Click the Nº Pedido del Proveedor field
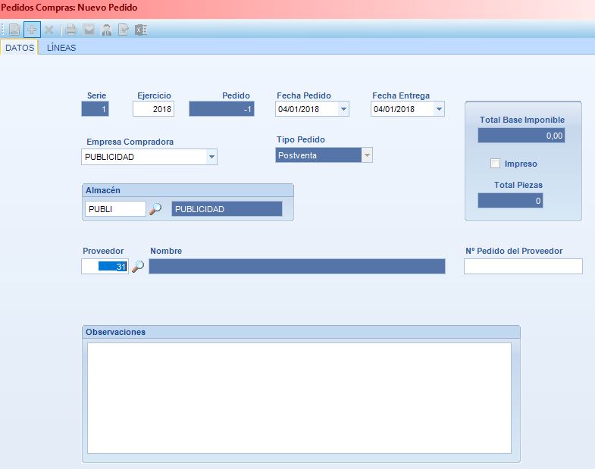 click(x=523, y=266)
